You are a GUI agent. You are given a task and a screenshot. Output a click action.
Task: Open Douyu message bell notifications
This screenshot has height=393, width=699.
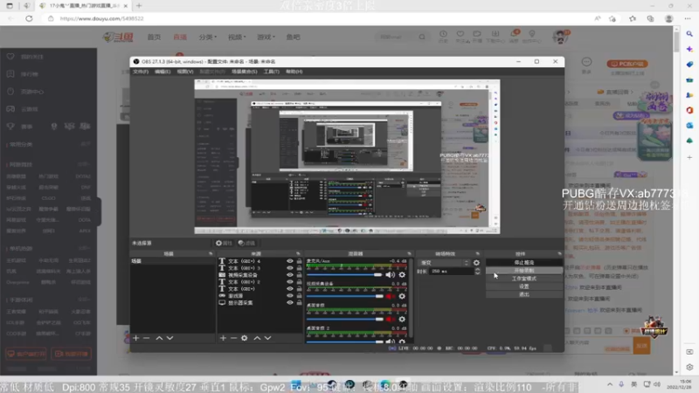coord(514,35)
